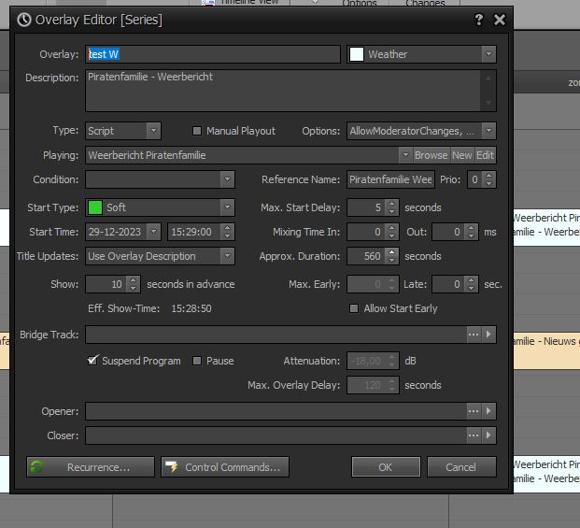Browse for Opener with ellipsis button

474,411
